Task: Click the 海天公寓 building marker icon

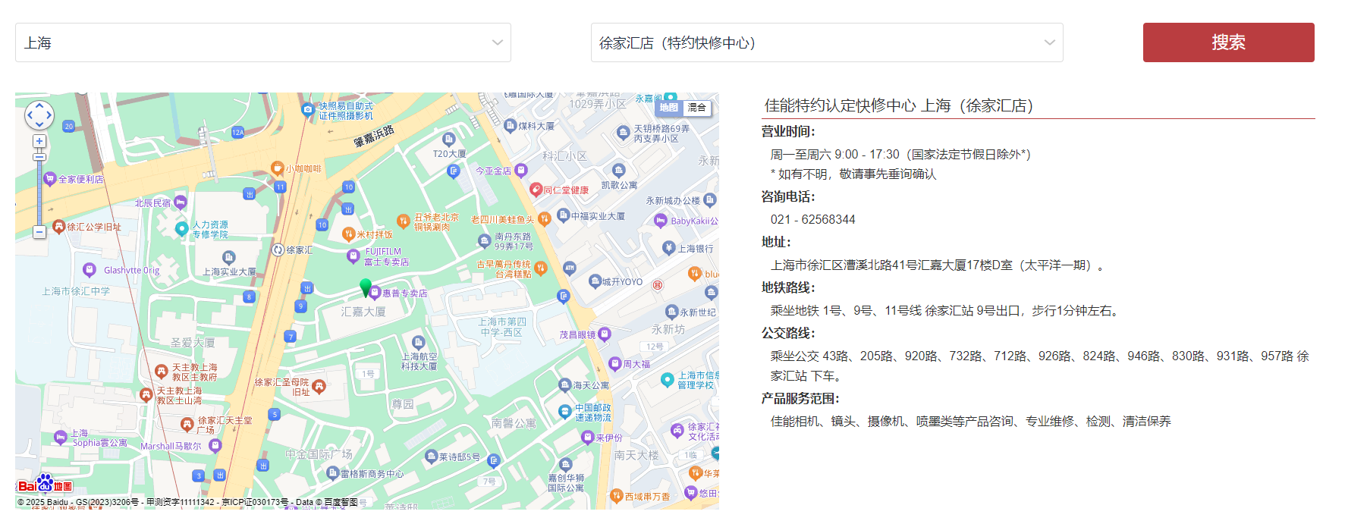Action: click(565, 385)
